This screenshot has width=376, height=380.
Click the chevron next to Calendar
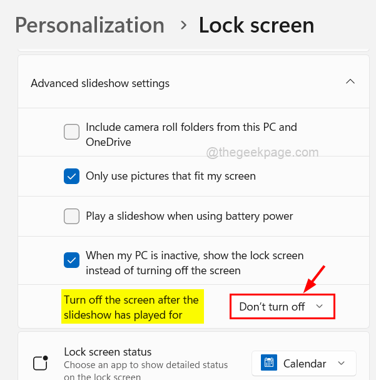point(341,363)
